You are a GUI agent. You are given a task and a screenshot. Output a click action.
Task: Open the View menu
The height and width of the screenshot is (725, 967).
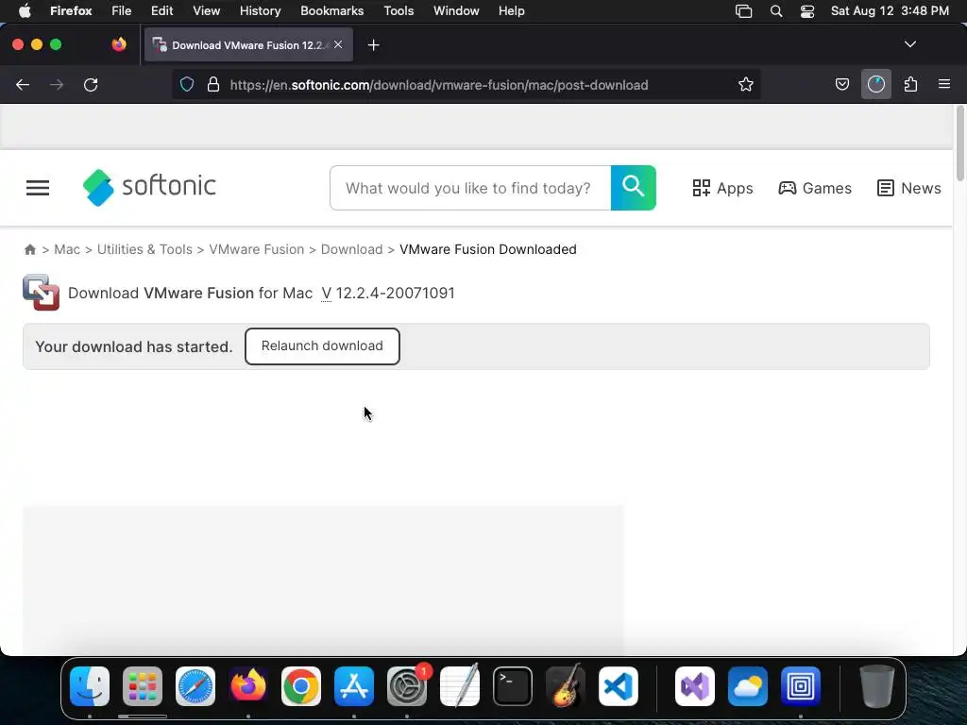tap(206, 11)
